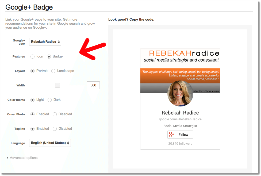Open the Google+ user dropdown
Viewport: 261px width, 176px height.
pyautogui.click(x=45, y=42)
